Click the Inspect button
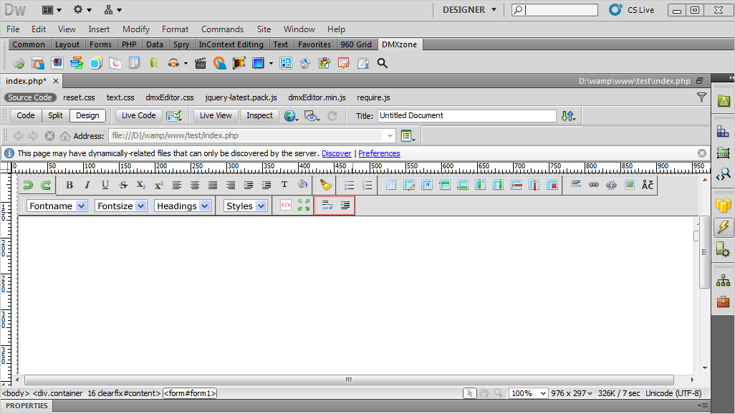Viewport: 735px width, 414px height. click(x=259, y=115)
